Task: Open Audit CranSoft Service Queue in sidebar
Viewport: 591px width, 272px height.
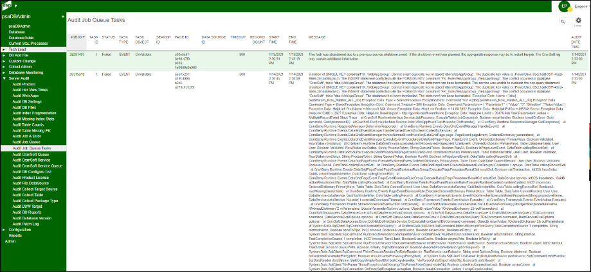Action: [37, 166]
